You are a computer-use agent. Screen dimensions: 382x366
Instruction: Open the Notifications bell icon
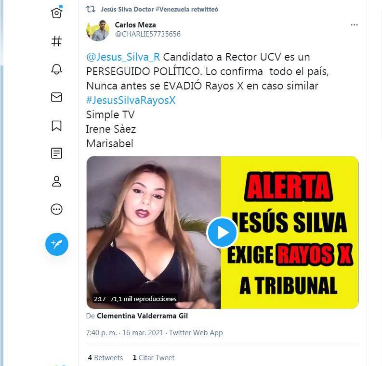[56, 69]
